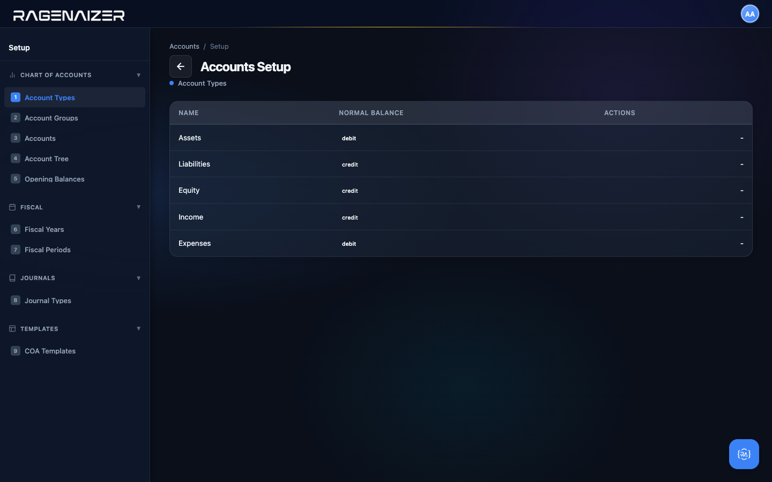
Task: Click the Journals book icon
Action: click(12, 278)
